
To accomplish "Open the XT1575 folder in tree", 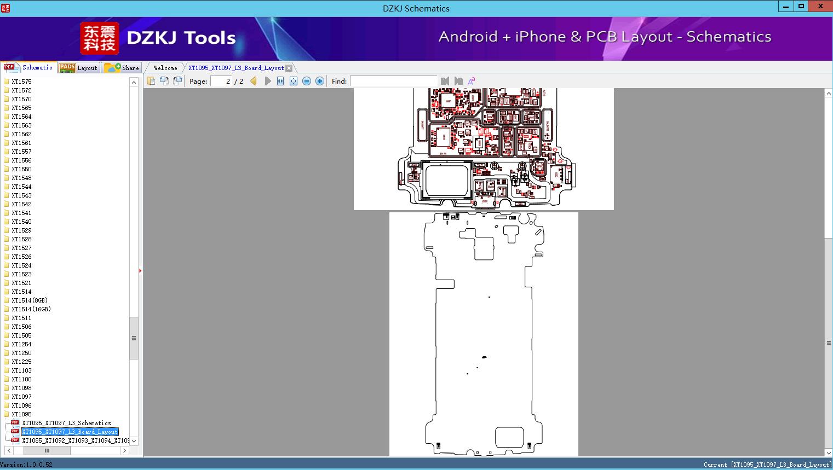I will point(21,82).
